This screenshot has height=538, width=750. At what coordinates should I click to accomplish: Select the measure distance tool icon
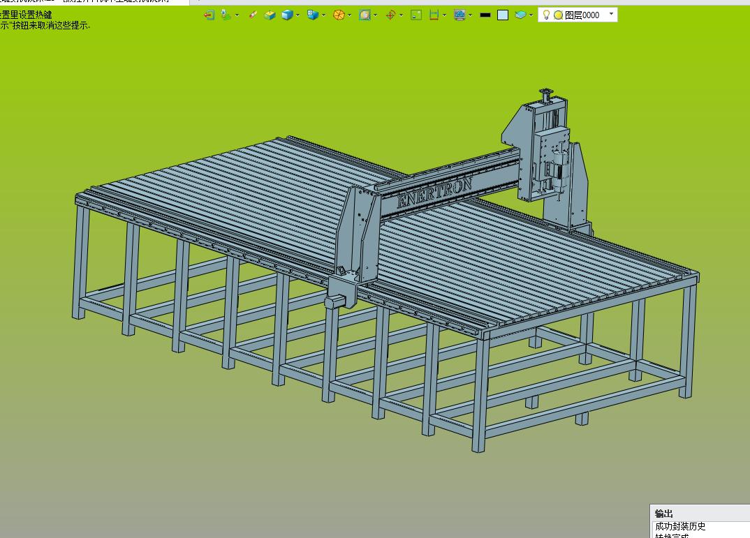coord(434,15)
